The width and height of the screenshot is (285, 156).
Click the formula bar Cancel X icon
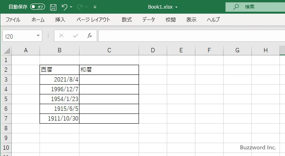tap(61, 35)
